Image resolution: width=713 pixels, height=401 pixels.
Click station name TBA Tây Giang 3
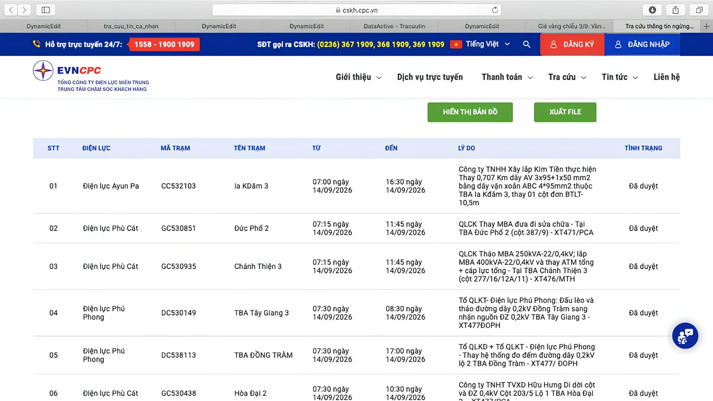click(x=261, y=313)
